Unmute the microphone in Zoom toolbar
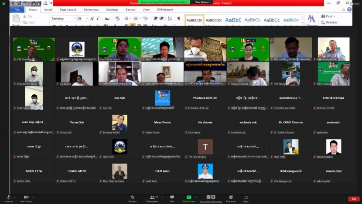 click(8, 198)
